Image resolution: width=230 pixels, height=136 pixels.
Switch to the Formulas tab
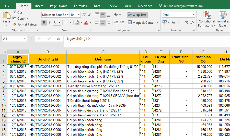click(80, 6)
